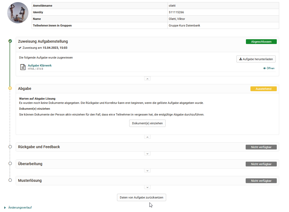
Task: Click the yellow Ausstehend status badge
Action: click(x=263, y=89)
